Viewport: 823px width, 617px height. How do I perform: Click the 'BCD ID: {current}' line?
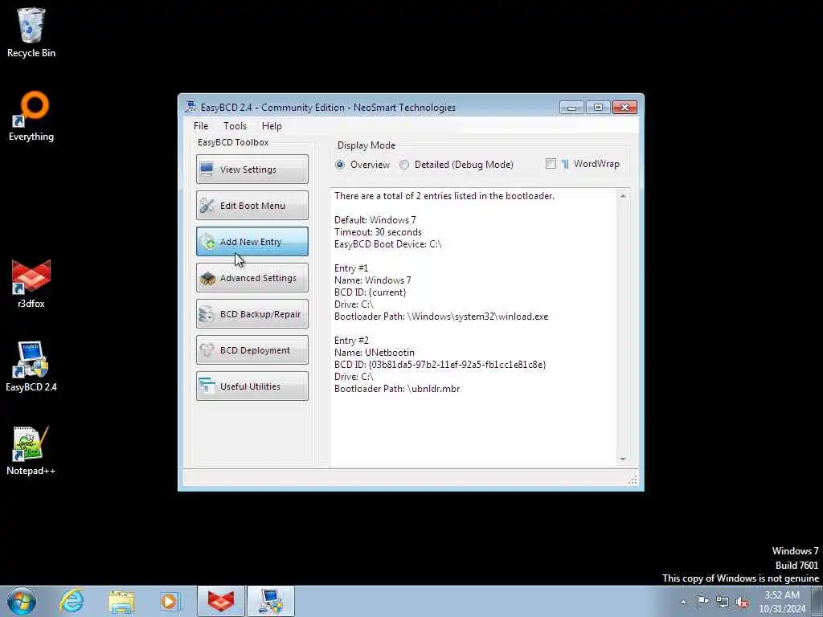click(x=370, y=292)
